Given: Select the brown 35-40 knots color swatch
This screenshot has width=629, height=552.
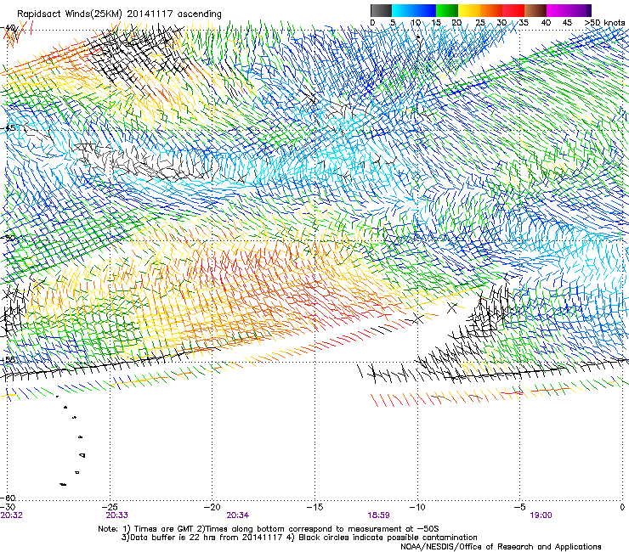Looking at the screenshot, I should tap(535, 10).
